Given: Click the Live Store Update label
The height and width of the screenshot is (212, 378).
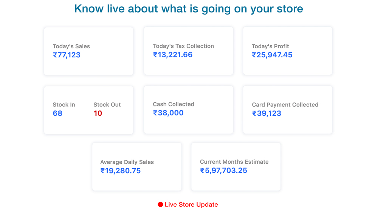Looking at the screenshot, I should 191,204.
